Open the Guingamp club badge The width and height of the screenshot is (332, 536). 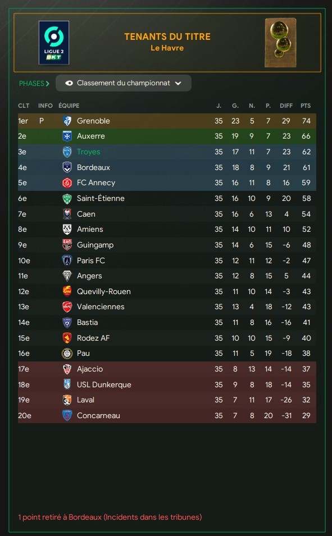click(x=67, y=245)
